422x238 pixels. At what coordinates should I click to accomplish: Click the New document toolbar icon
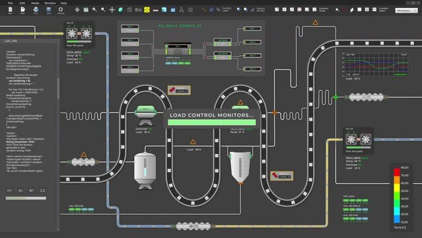pyautogui.click(x=10, y=10)
